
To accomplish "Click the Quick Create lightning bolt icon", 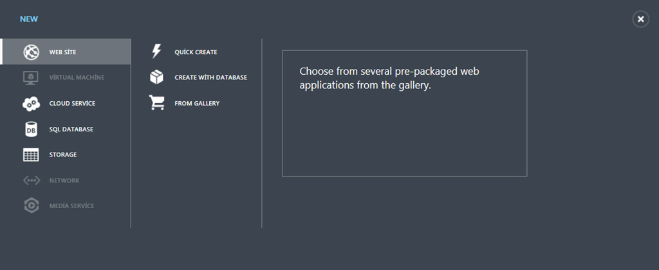I will point(156,52).
